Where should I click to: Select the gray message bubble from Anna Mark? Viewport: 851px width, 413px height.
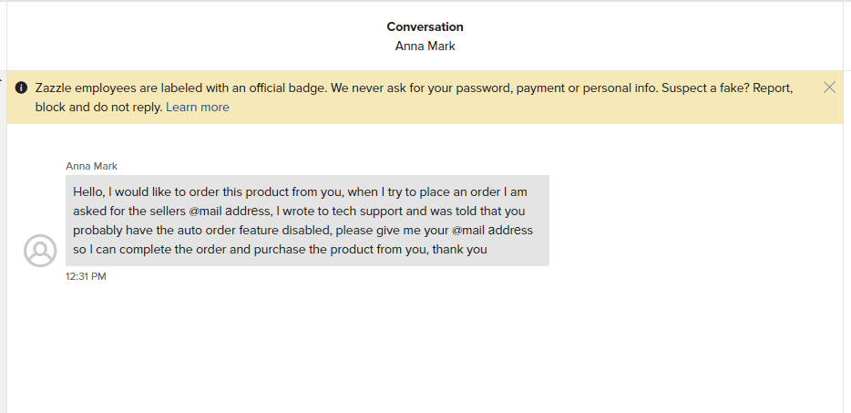click(x=307, y=221)
